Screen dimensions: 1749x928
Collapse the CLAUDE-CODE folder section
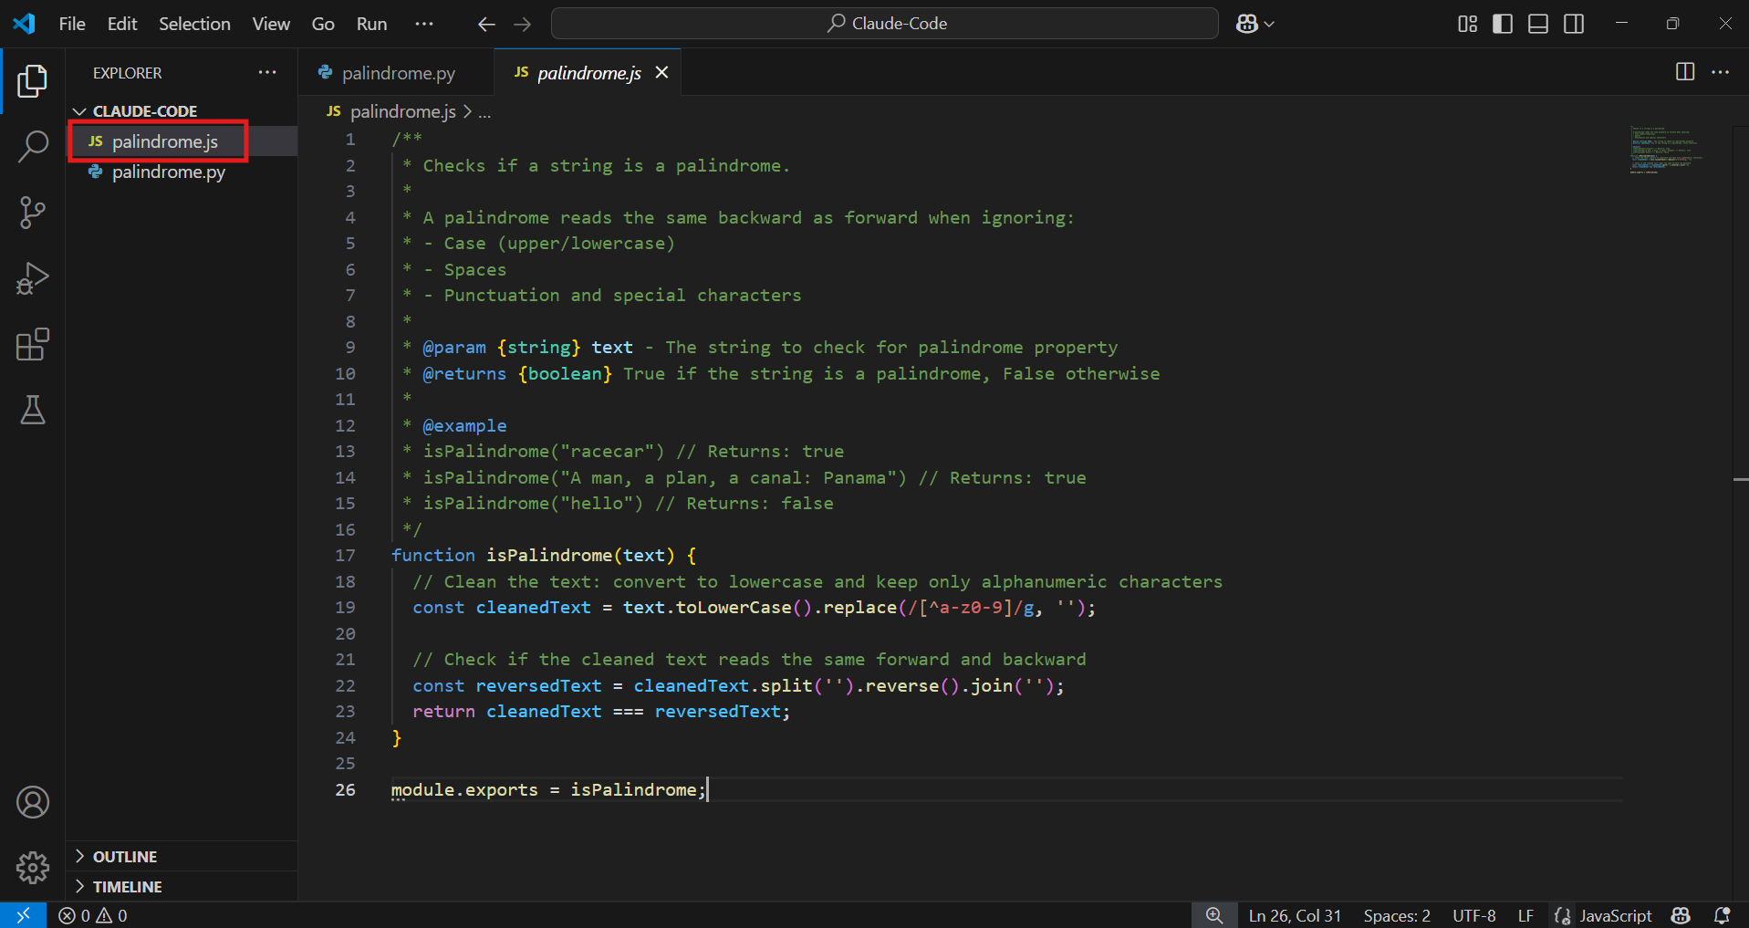pyautogui.click(x=182, y=111)
